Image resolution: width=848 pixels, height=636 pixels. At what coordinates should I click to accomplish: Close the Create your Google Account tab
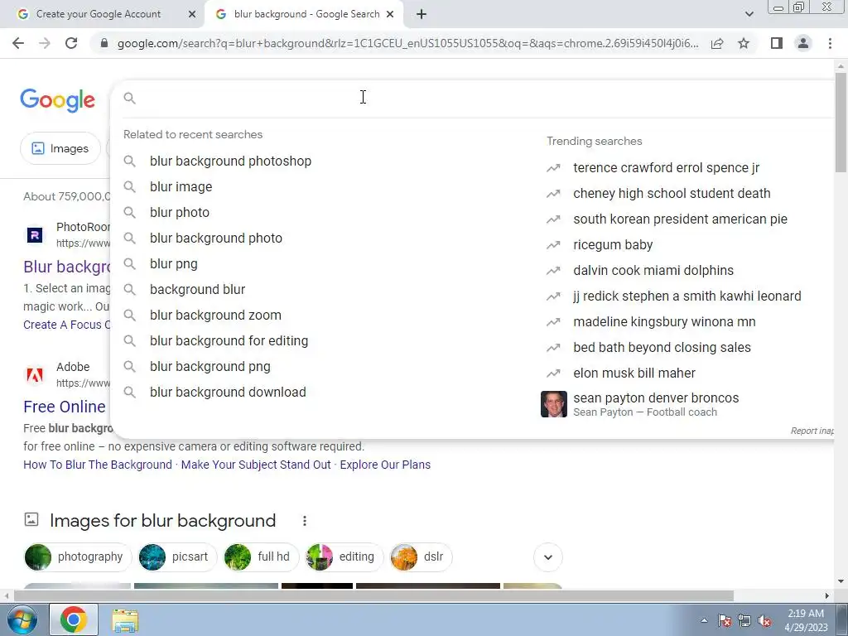192,14
